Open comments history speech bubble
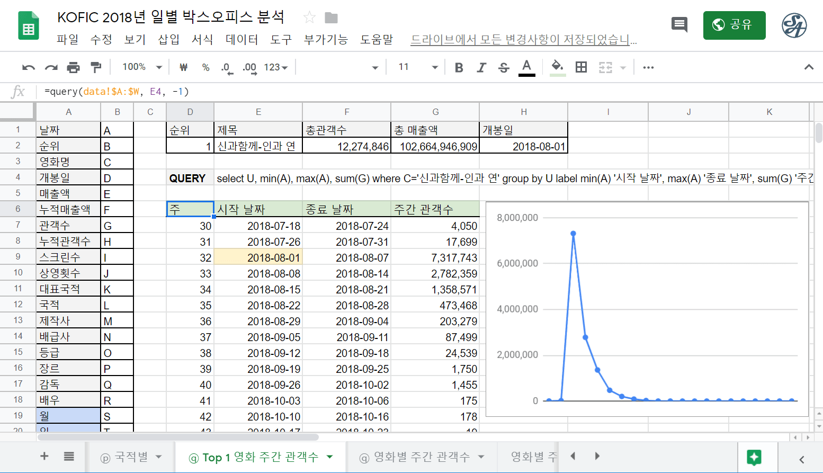The width and height of the screenshot is (823, 473). click(679, 24)
